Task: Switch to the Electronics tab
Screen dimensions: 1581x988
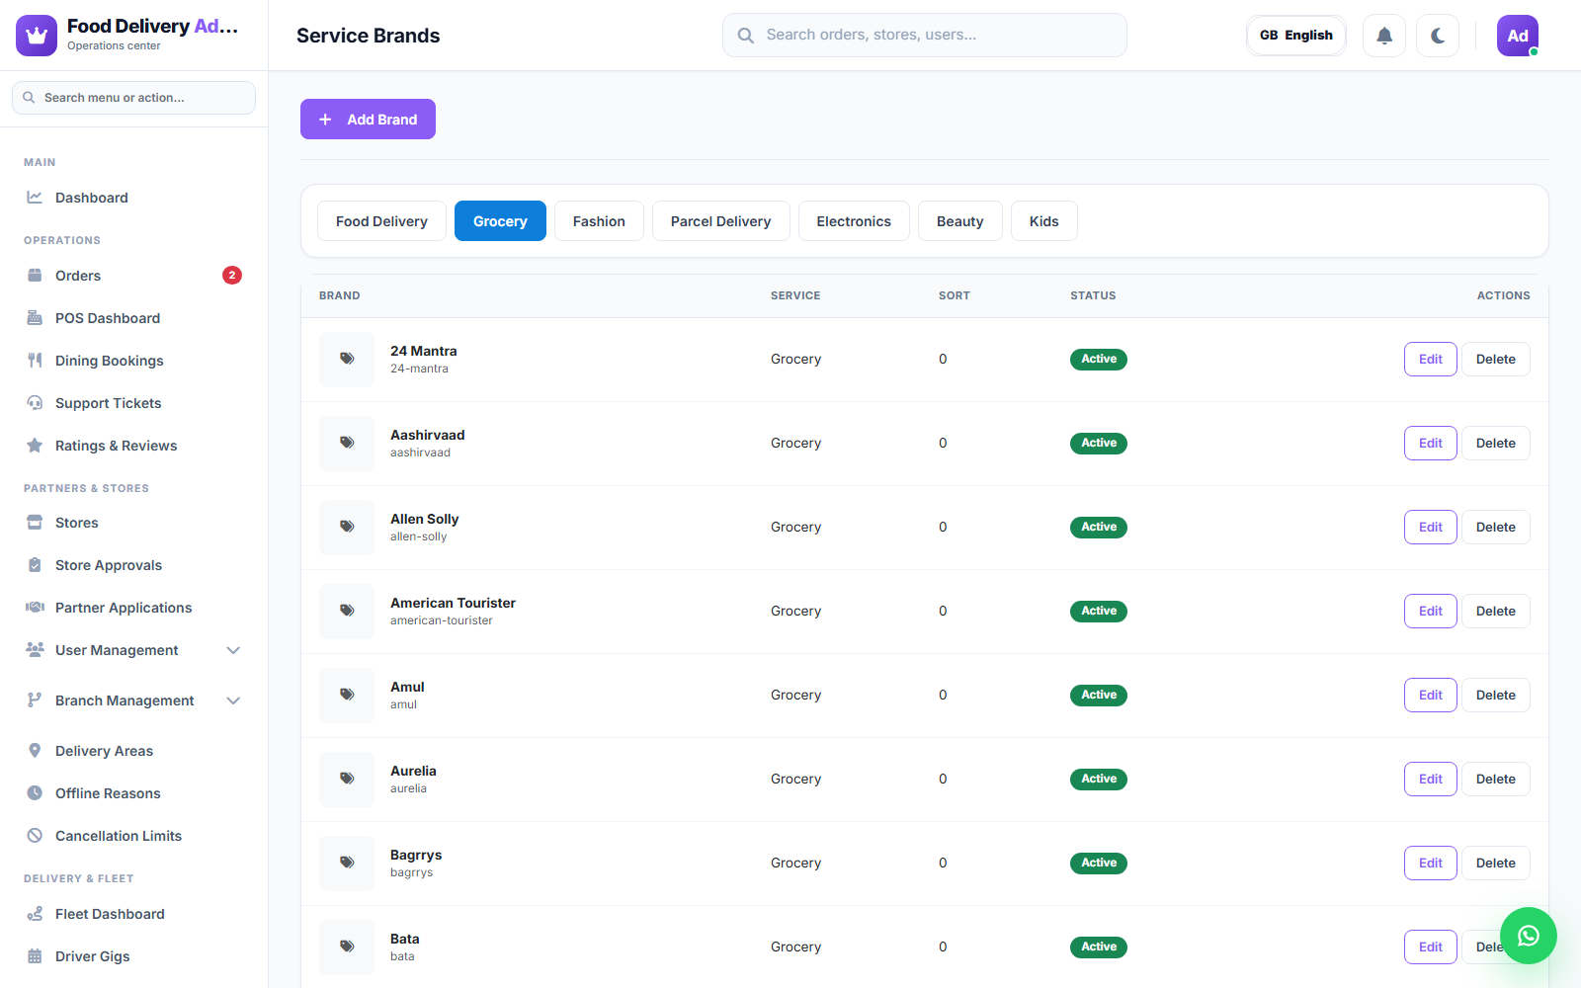Action: [x=854, y=221]
